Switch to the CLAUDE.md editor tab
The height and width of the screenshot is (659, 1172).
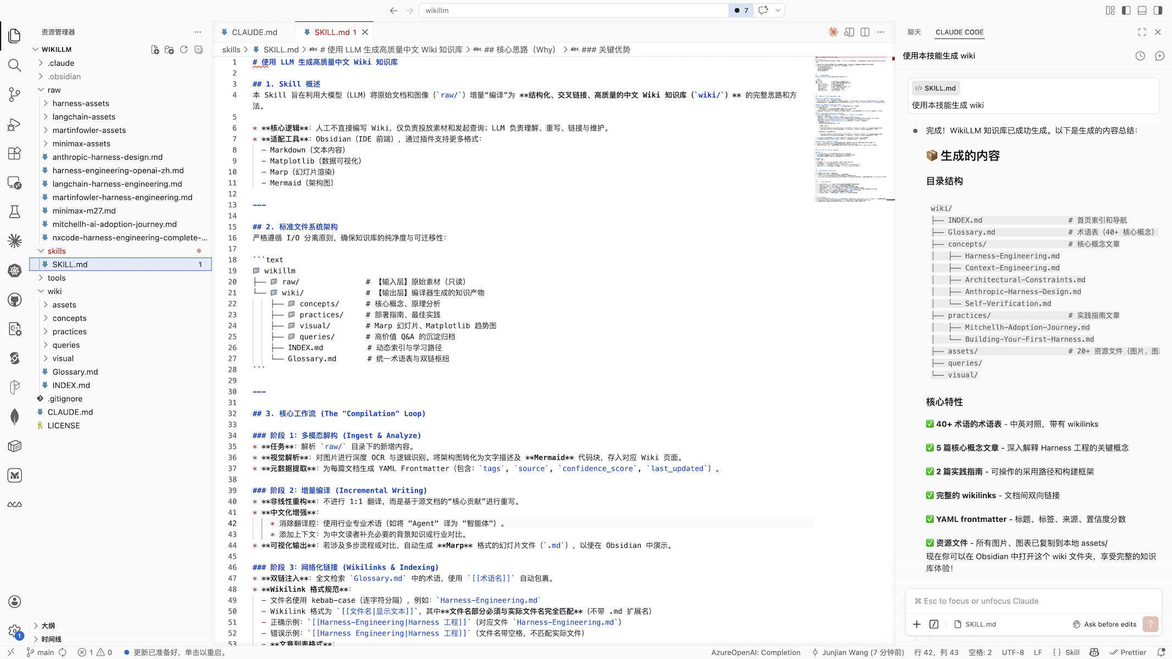click(254, 32)
